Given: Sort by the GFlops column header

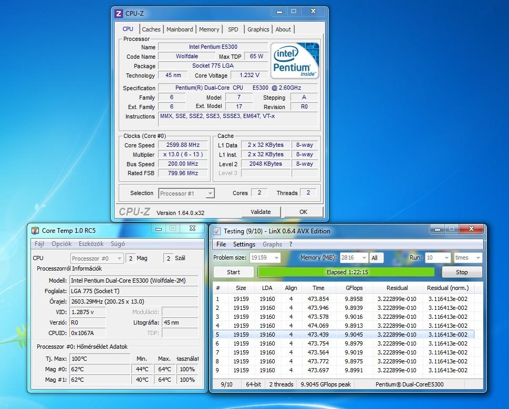Looking at the screenshot, I should [x=354, y=288].
